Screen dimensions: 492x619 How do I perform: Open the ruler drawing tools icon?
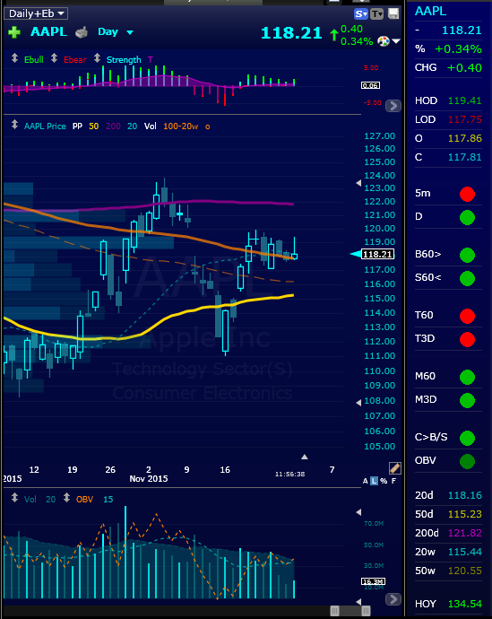coord(394,467)
